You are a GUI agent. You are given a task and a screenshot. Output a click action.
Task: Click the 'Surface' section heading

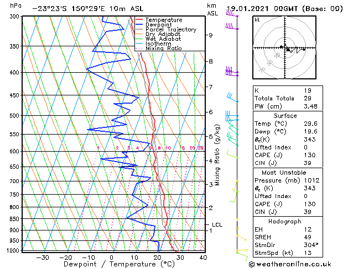click(x=285, y=116)
